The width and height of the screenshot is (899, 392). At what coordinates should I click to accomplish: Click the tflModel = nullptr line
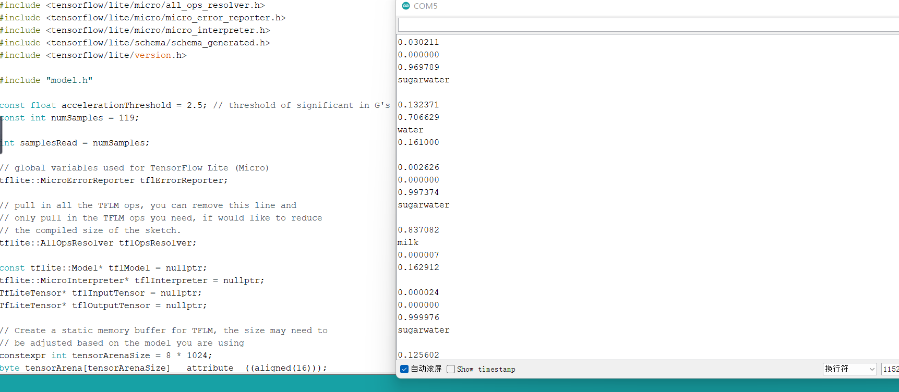104,268
